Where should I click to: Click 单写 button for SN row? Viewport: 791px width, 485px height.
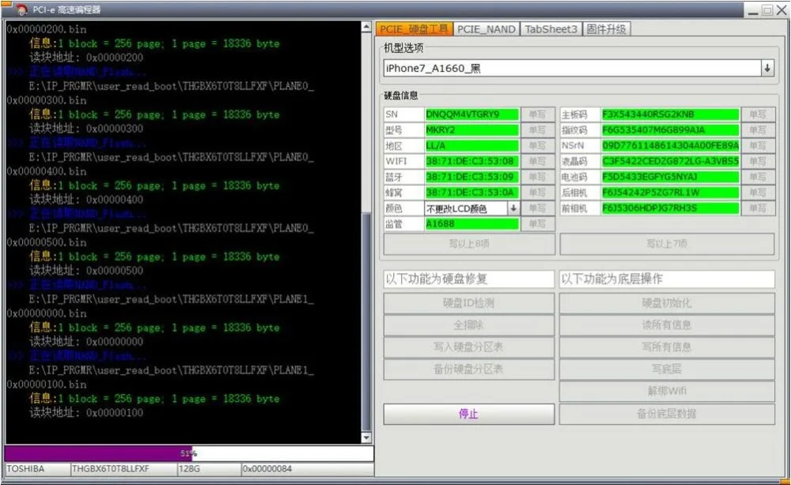point(538,114)
